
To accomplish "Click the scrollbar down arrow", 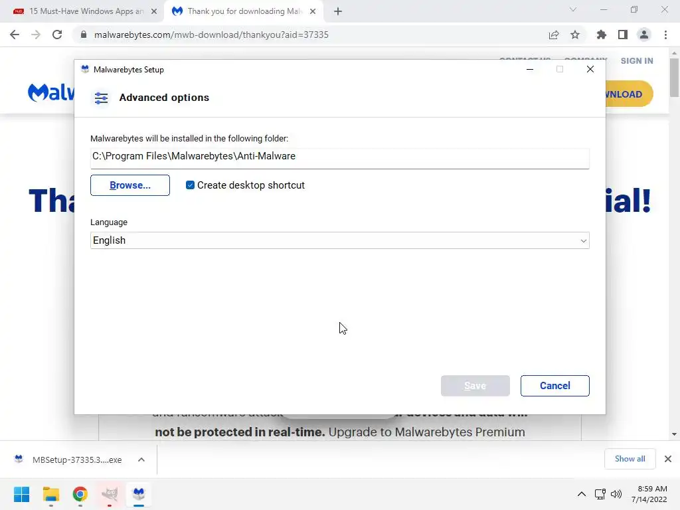I will 674,434.
